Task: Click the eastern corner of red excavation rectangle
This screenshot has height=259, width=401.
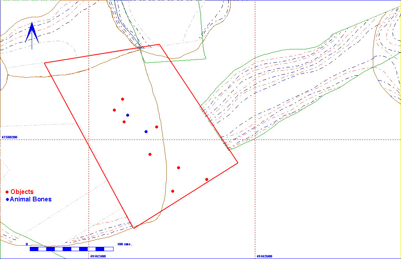Action: click(x=238, y=163)
